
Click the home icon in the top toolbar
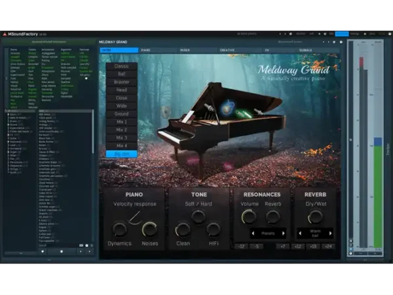coord(365,34)
